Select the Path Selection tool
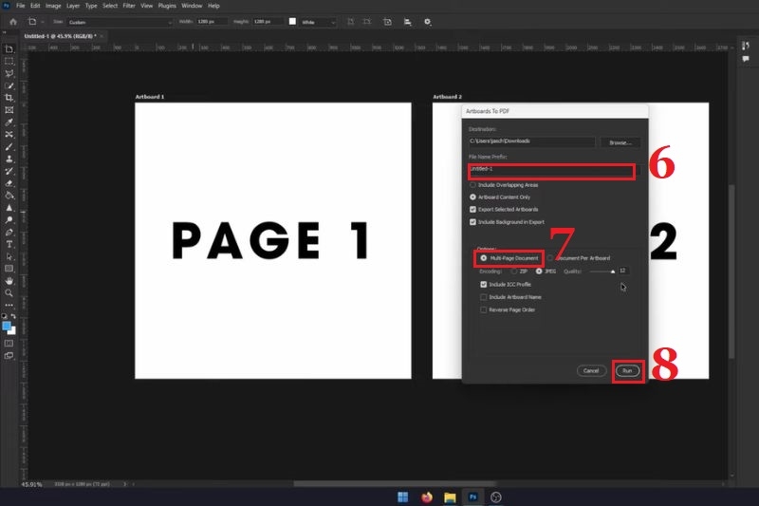This screenshot has height=506, width=759. [9, 256]
